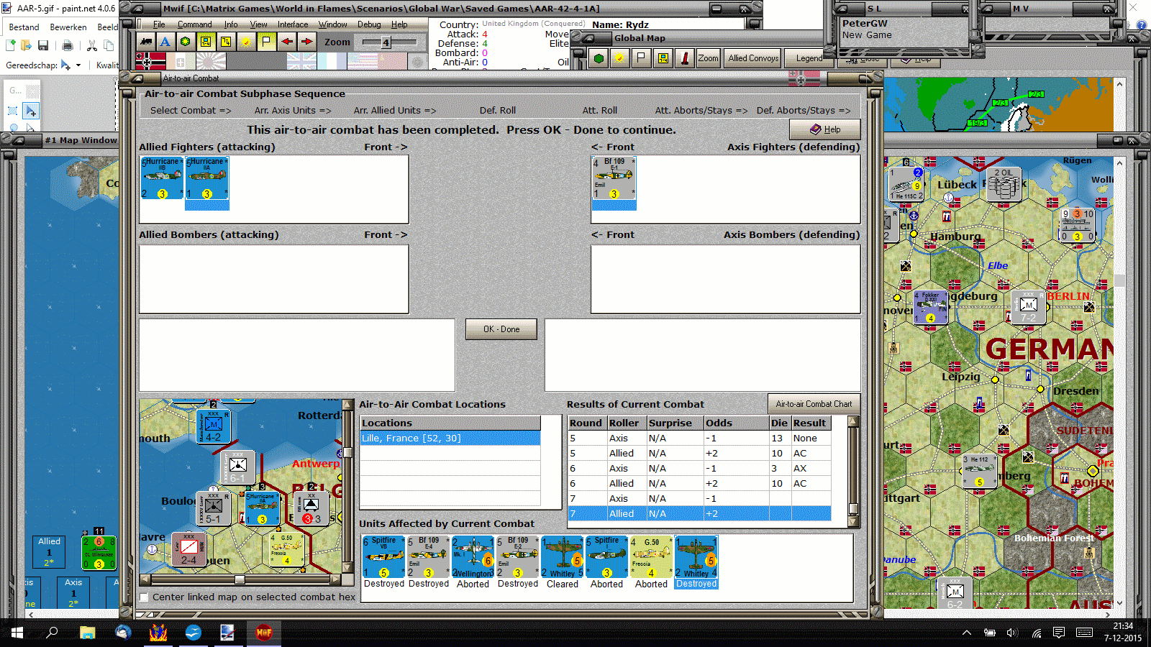Click the destroyed Bf 109 E-2 unit counter
Viewport: 1151px width, 647px height.
pyautogui.click(x=517, y=557)
